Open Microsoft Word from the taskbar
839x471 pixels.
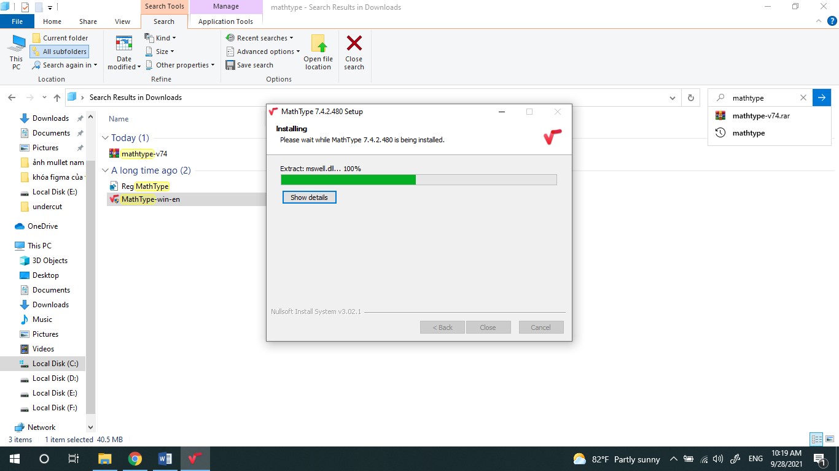click(165, 459)
